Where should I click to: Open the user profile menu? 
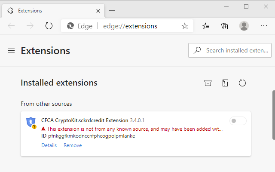[244, 26]
